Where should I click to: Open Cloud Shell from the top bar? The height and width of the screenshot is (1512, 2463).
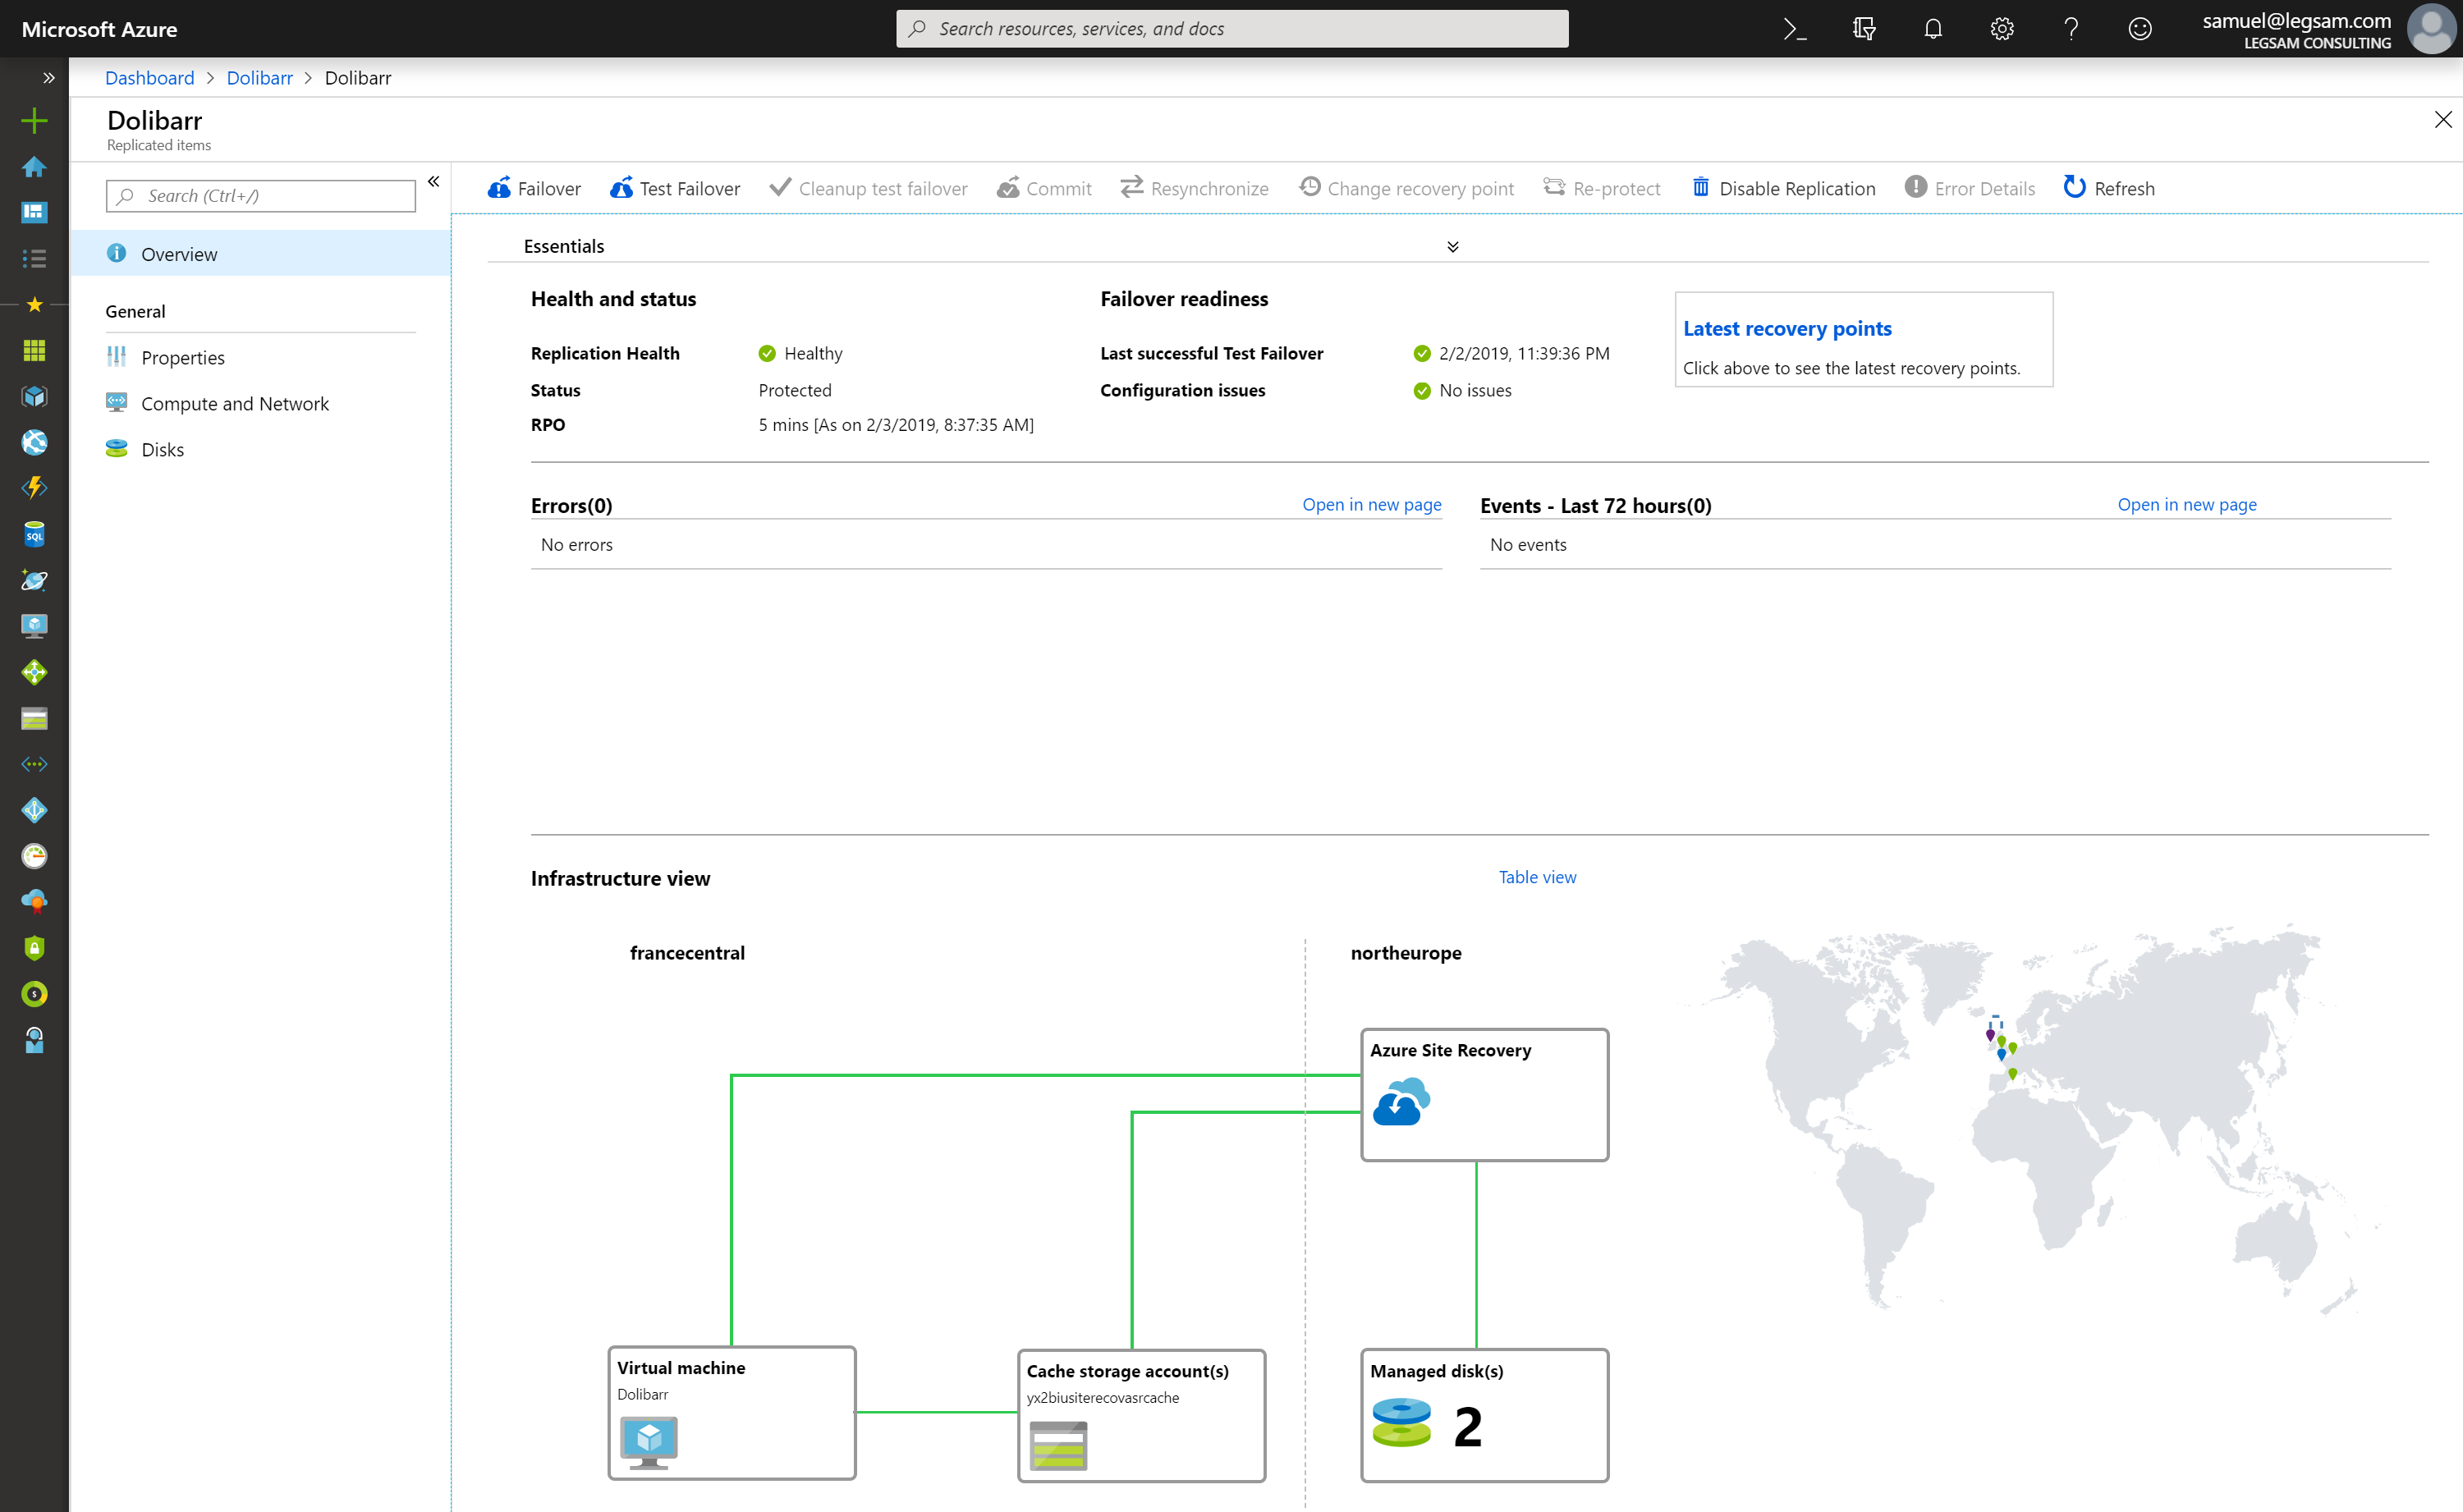pyautogui.click(x=1795, y=28)
